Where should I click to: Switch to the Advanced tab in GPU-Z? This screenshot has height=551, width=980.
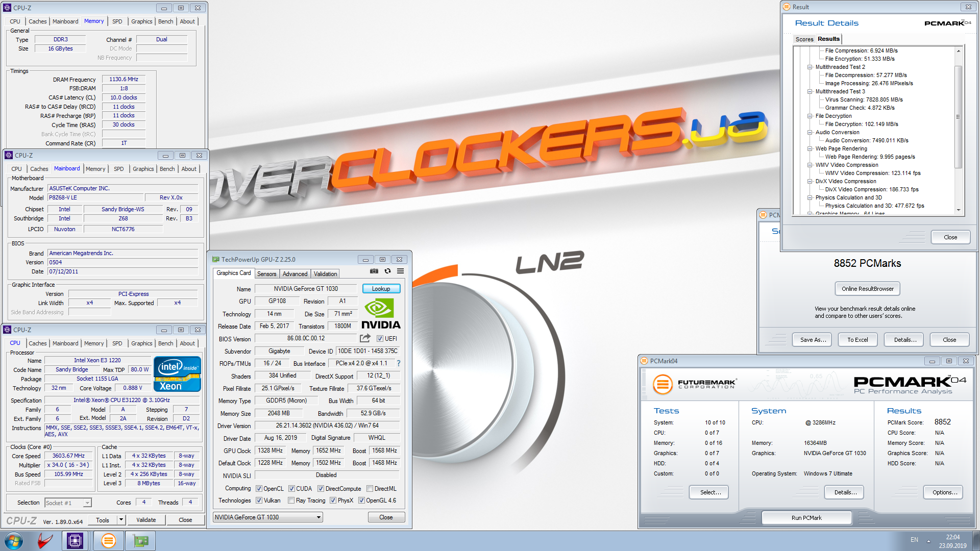pyautogui.click(x=295, y=274)
